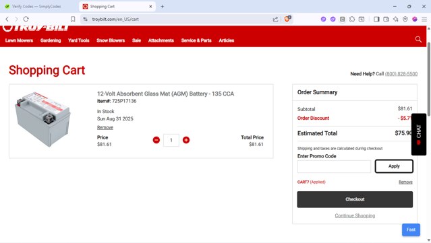Click the quantity input box showing 1
This screenshot has height=243, width=431.
pos(171,140)
